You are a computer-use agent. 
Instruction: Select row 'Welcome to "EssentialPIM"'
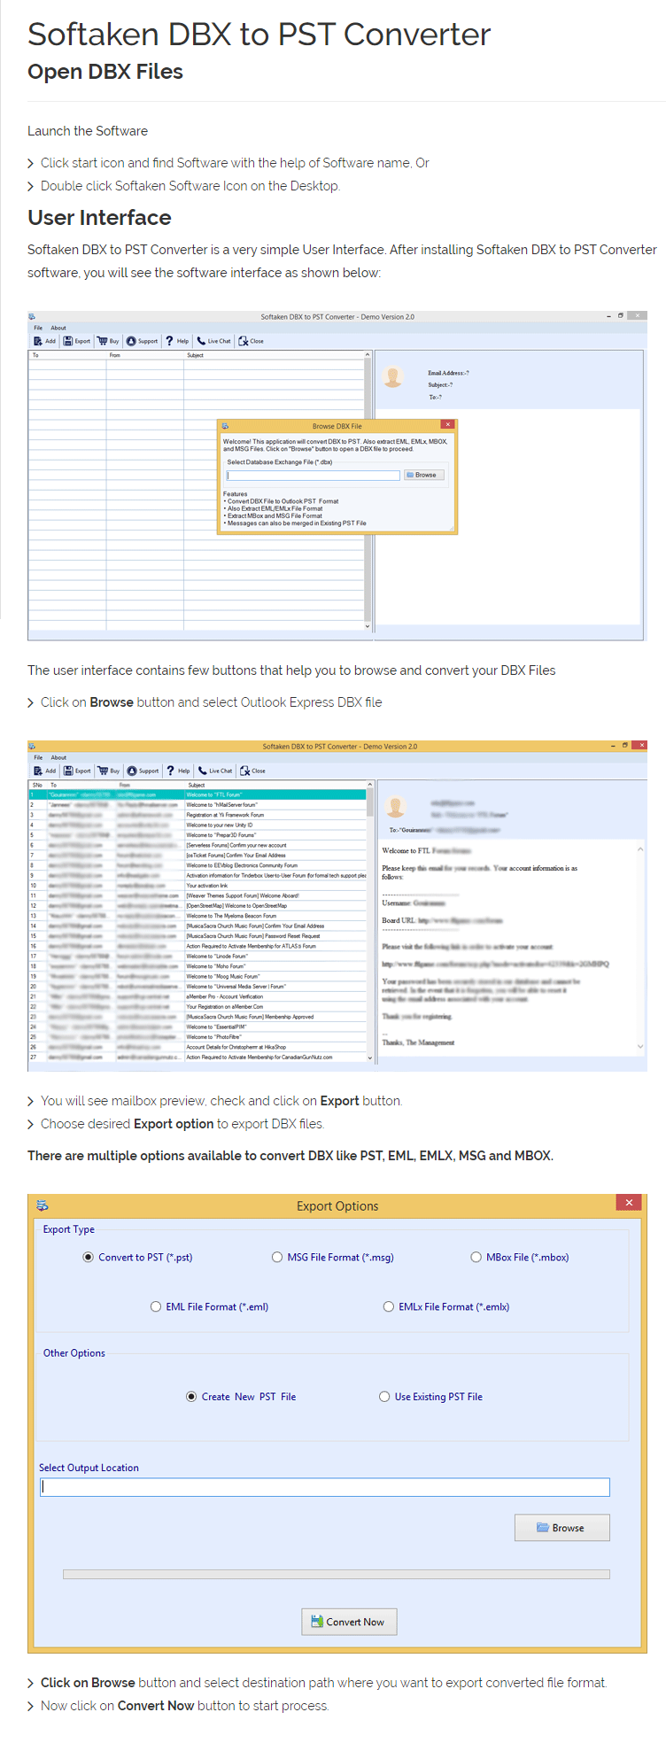tap(197, 1027)
